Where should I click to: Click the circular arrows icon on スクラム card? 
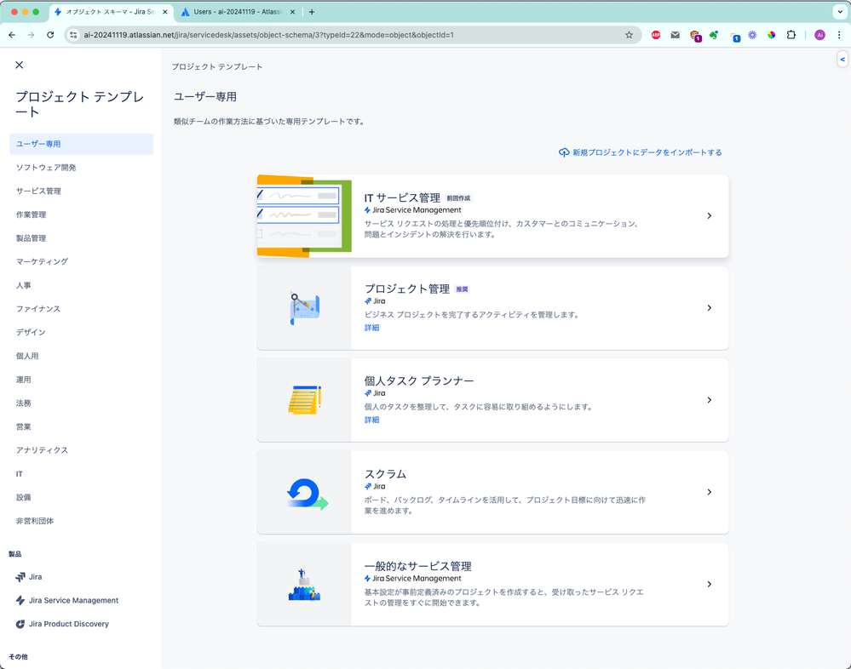(305, 492)
